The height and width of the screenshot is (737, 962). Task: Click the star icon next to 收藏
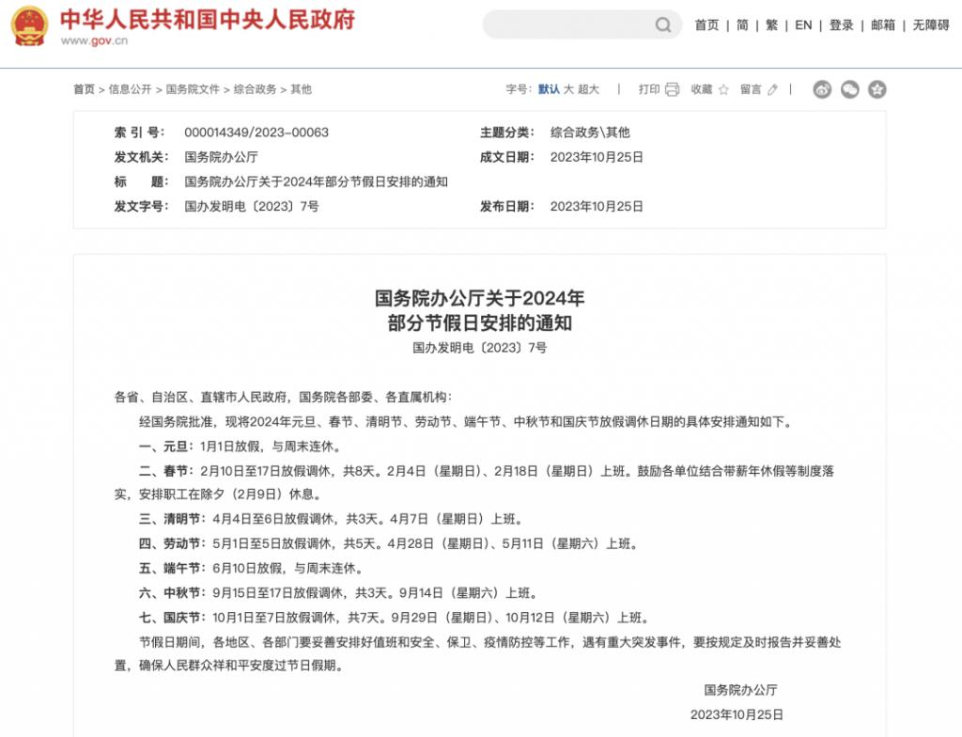[723, 89]
